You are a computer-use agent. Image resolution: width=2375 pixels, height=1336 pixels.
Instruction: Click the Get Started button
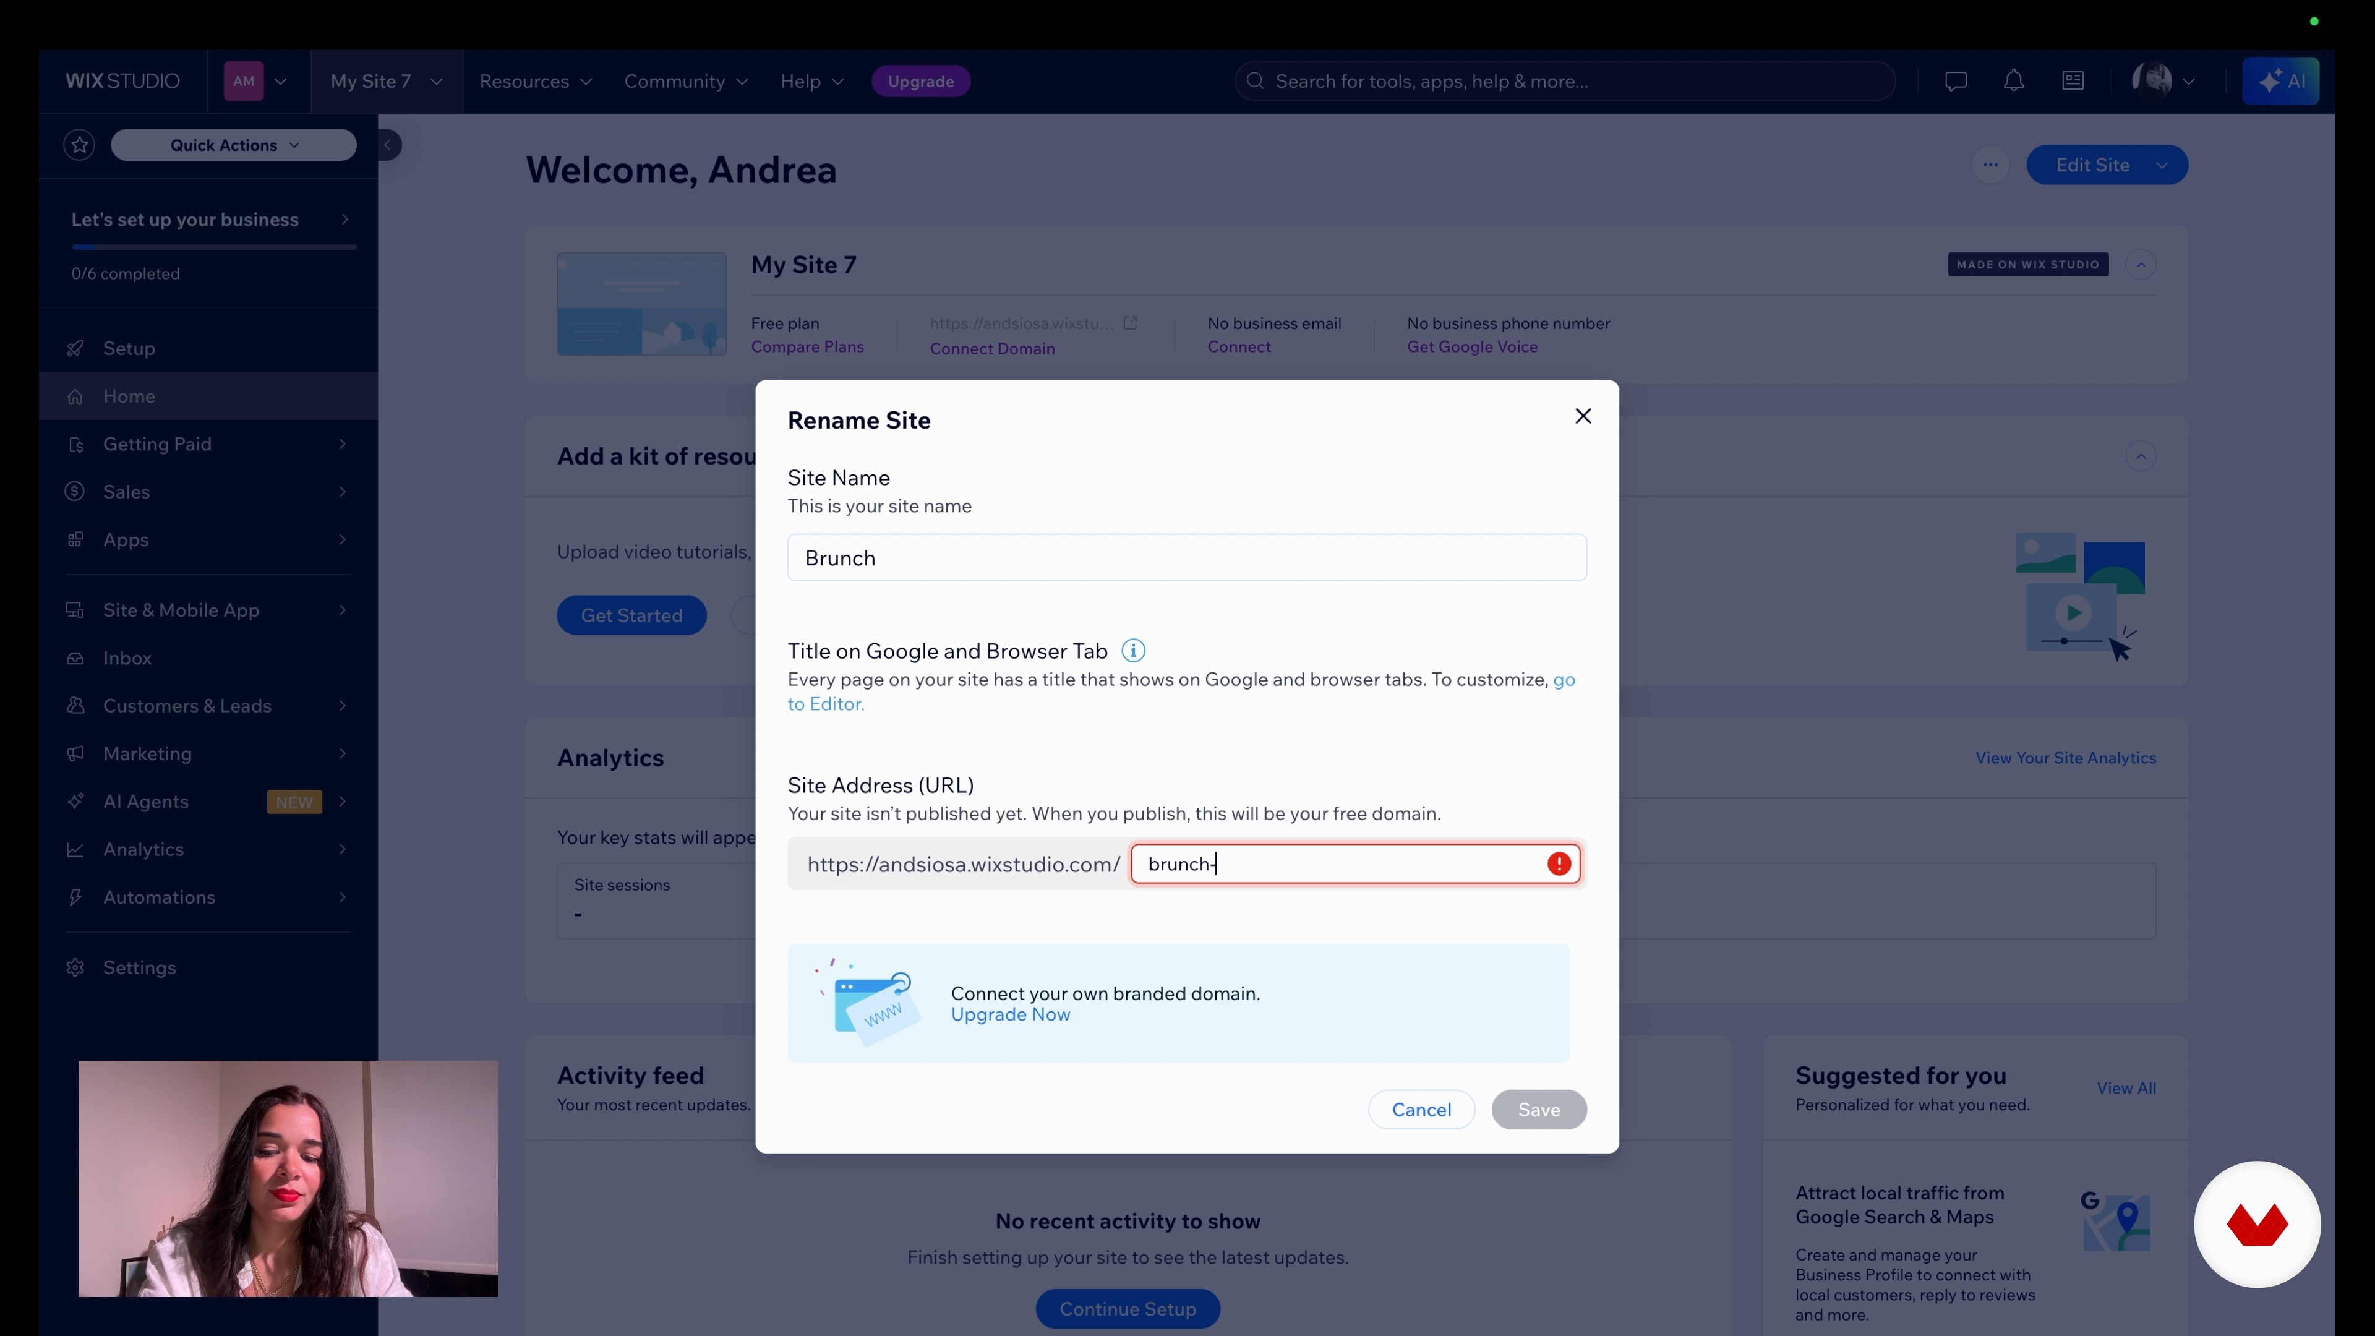(x=631, y=616)
